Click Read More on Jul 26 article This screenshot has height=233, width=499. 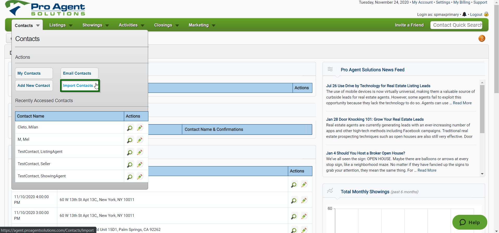[x=462, y=103]
